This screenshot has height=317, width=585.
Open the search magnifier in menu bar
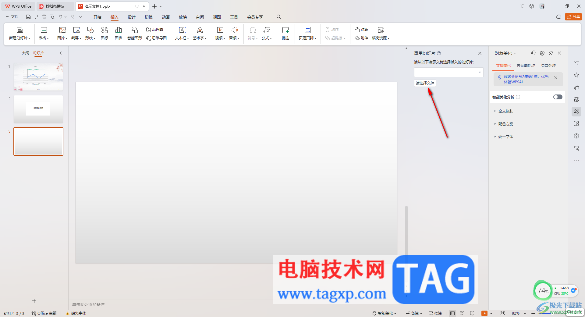tap(279, 17)
